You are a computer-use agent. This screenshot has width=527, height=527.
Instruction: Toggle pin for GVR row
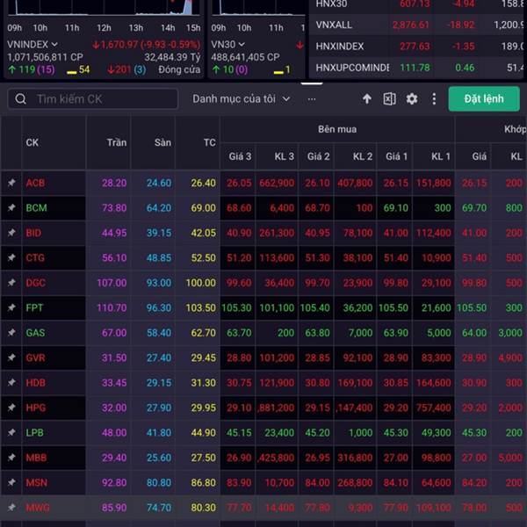click(11, 357)
